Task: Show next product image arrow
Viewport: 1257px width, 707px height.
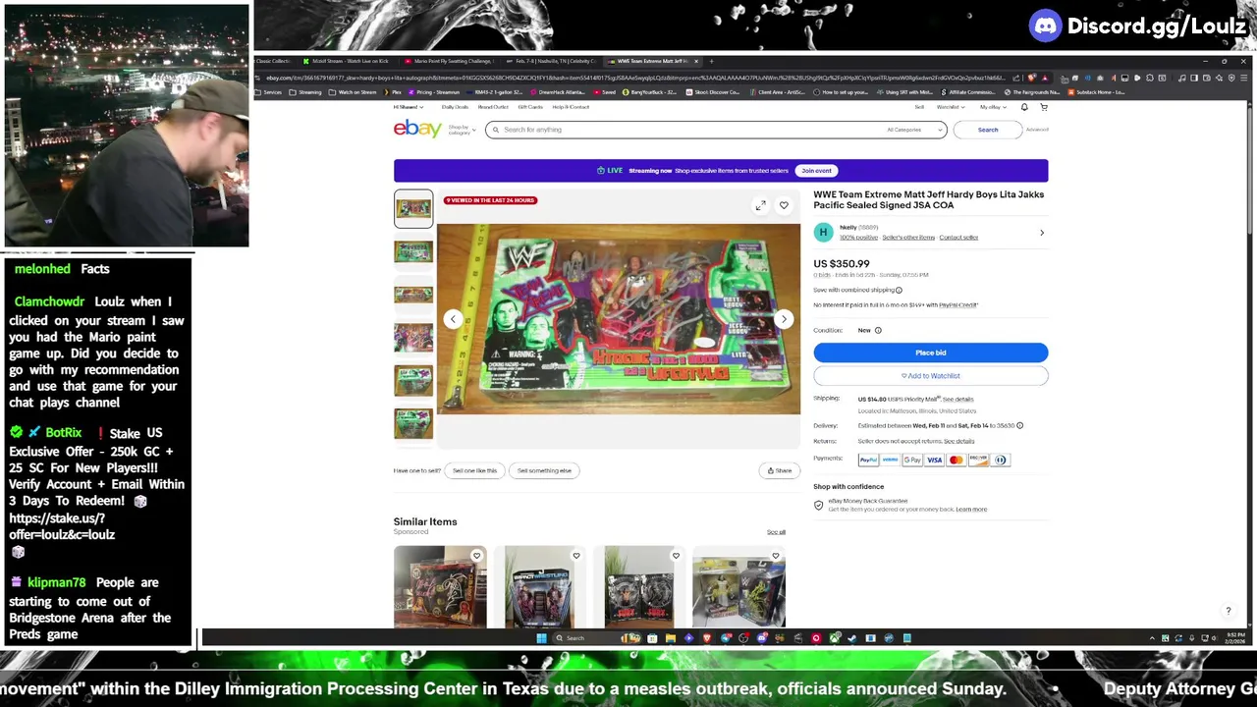Action: pos(784,319)
